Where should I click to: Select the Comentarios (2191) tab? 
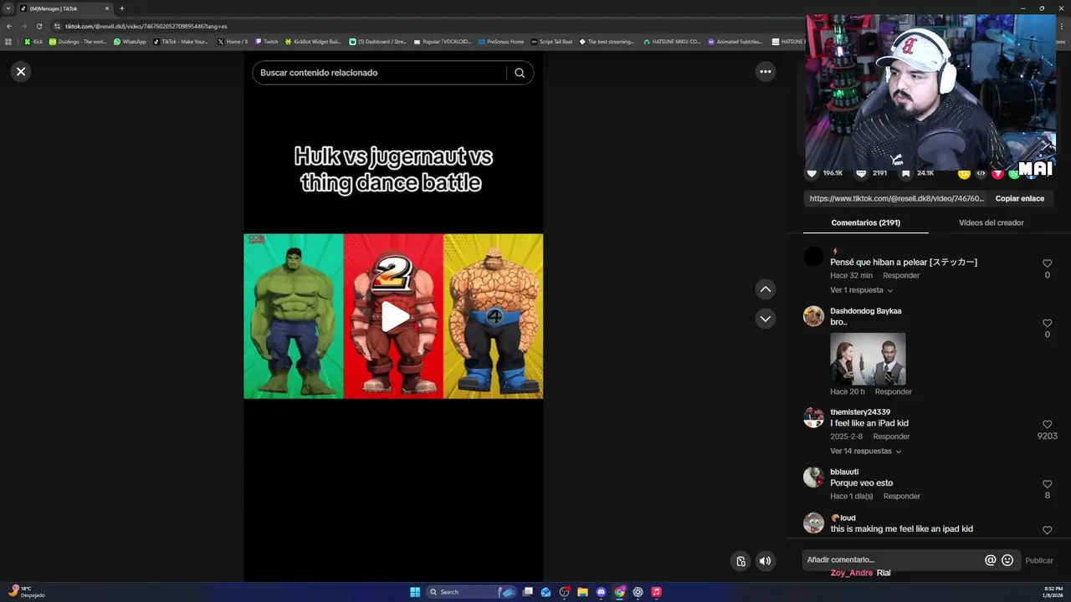tap(865, 223)
